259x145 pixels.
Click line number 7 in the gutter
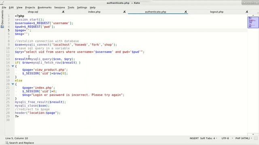pyautogui.click(x=9, y=37)
